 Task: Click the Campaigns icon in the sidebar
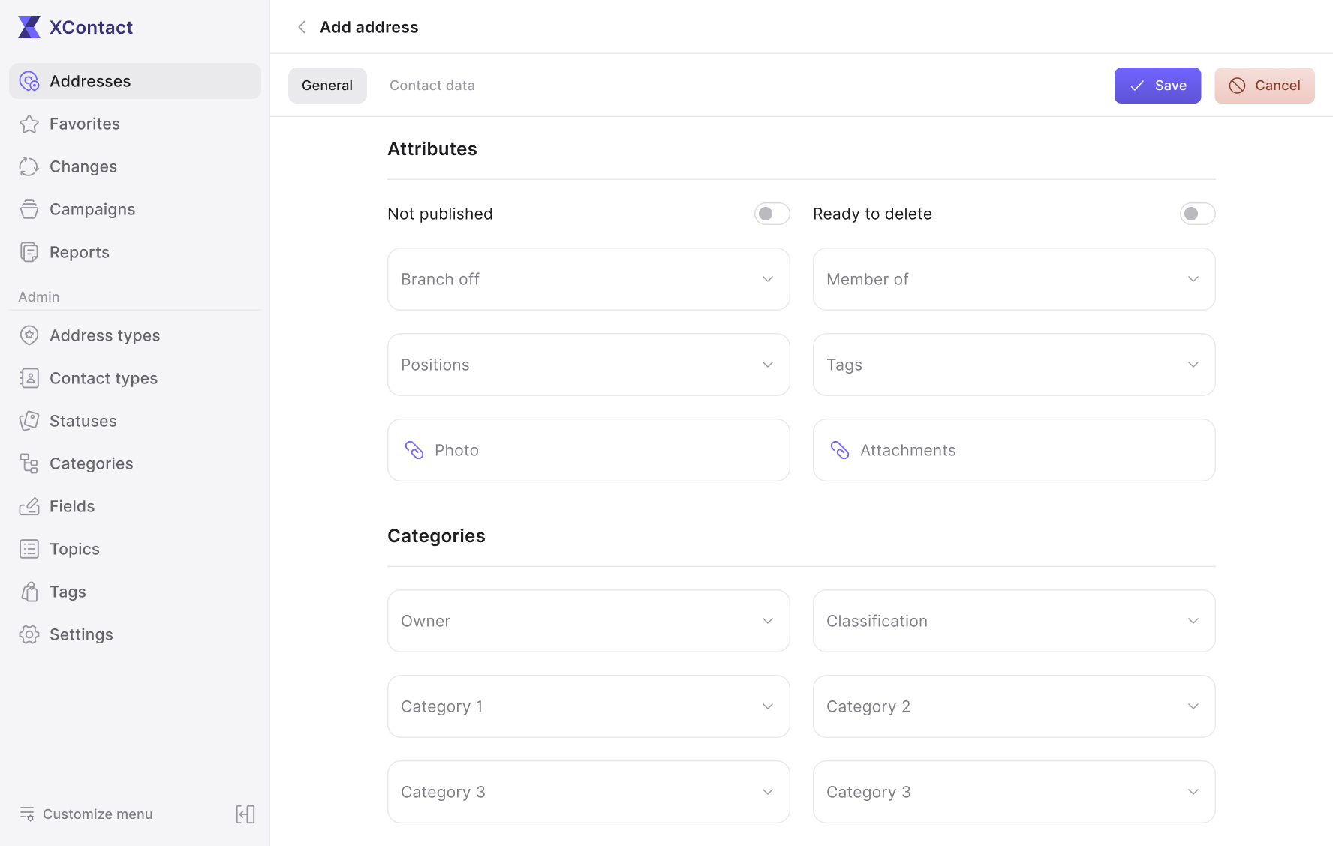29,209
